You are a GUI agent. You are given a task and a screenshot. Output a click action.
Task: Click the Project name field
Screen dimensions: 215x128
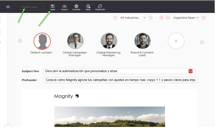32,7
